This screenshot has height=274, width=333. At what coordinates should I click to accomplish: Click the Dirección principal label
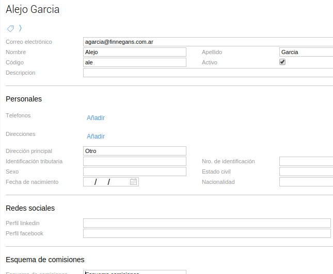pos(29,151)
